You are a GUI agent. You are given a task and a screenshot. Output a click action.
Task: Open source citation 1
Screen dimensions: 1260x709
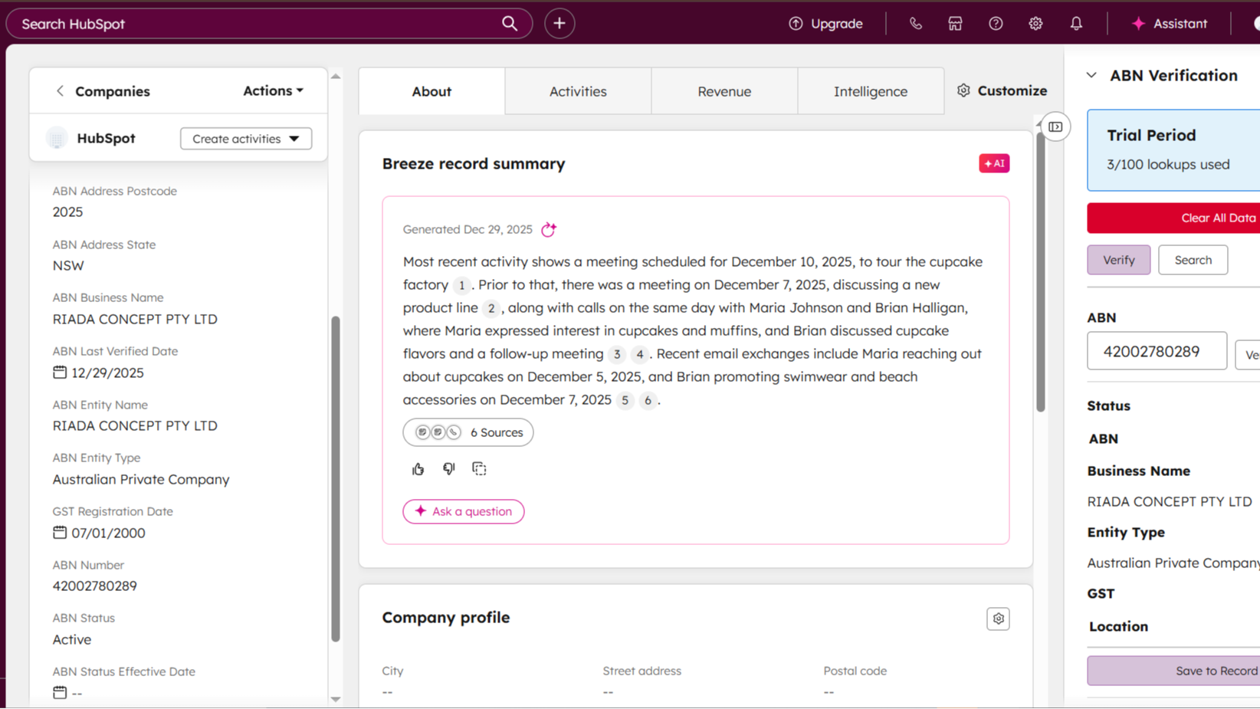click(461, 285)
